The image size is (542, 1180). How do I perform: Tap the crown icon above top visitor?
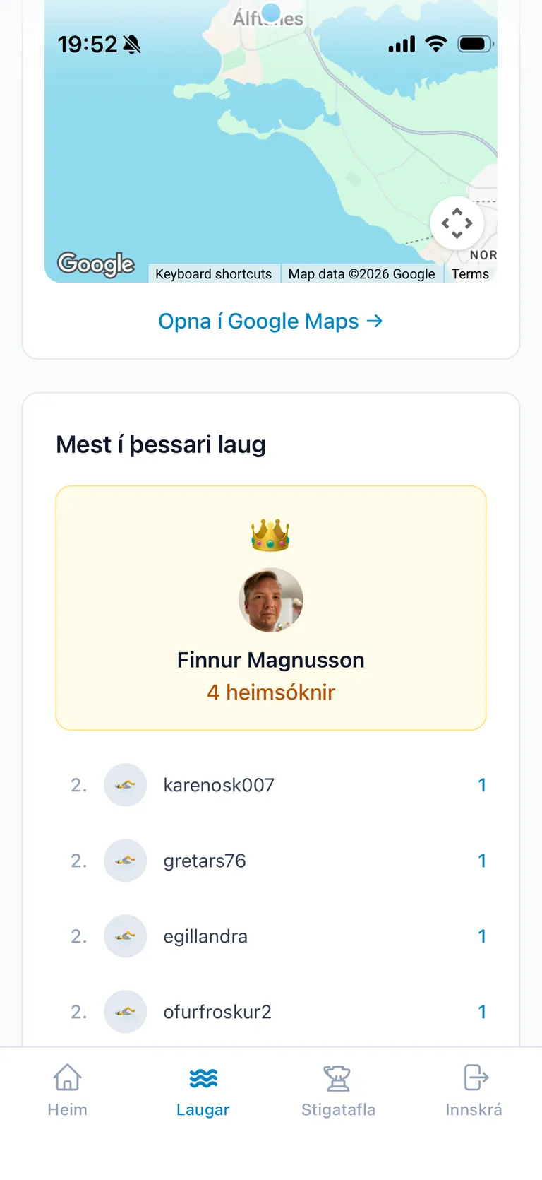[270, 535]
